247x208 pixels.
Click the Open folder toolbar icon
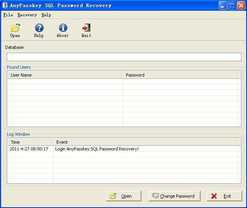point(15,28)
